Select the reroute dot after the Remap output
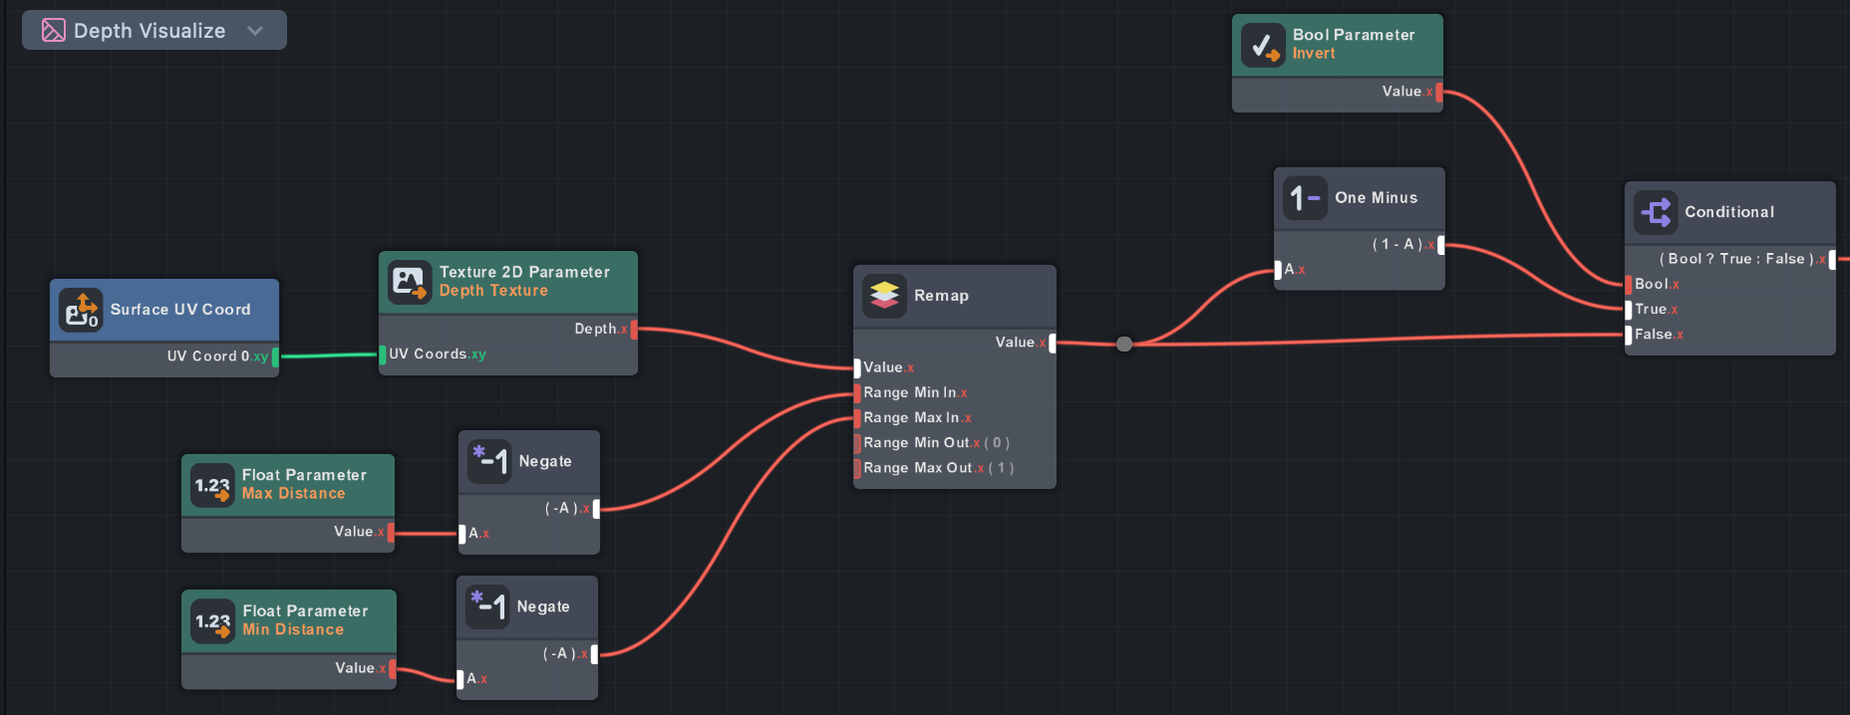The height and width of the screenshot is (715, 1850). tap(1124, 344)
